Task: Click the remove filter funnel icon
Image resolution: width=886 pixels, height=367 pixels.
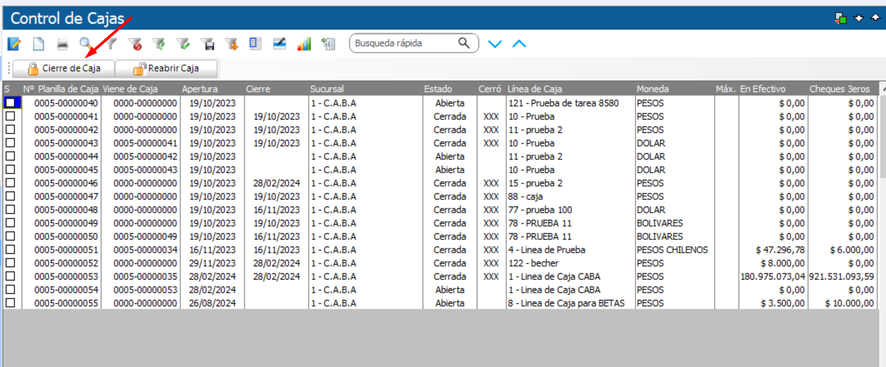Action: click(x=135, y=44)
